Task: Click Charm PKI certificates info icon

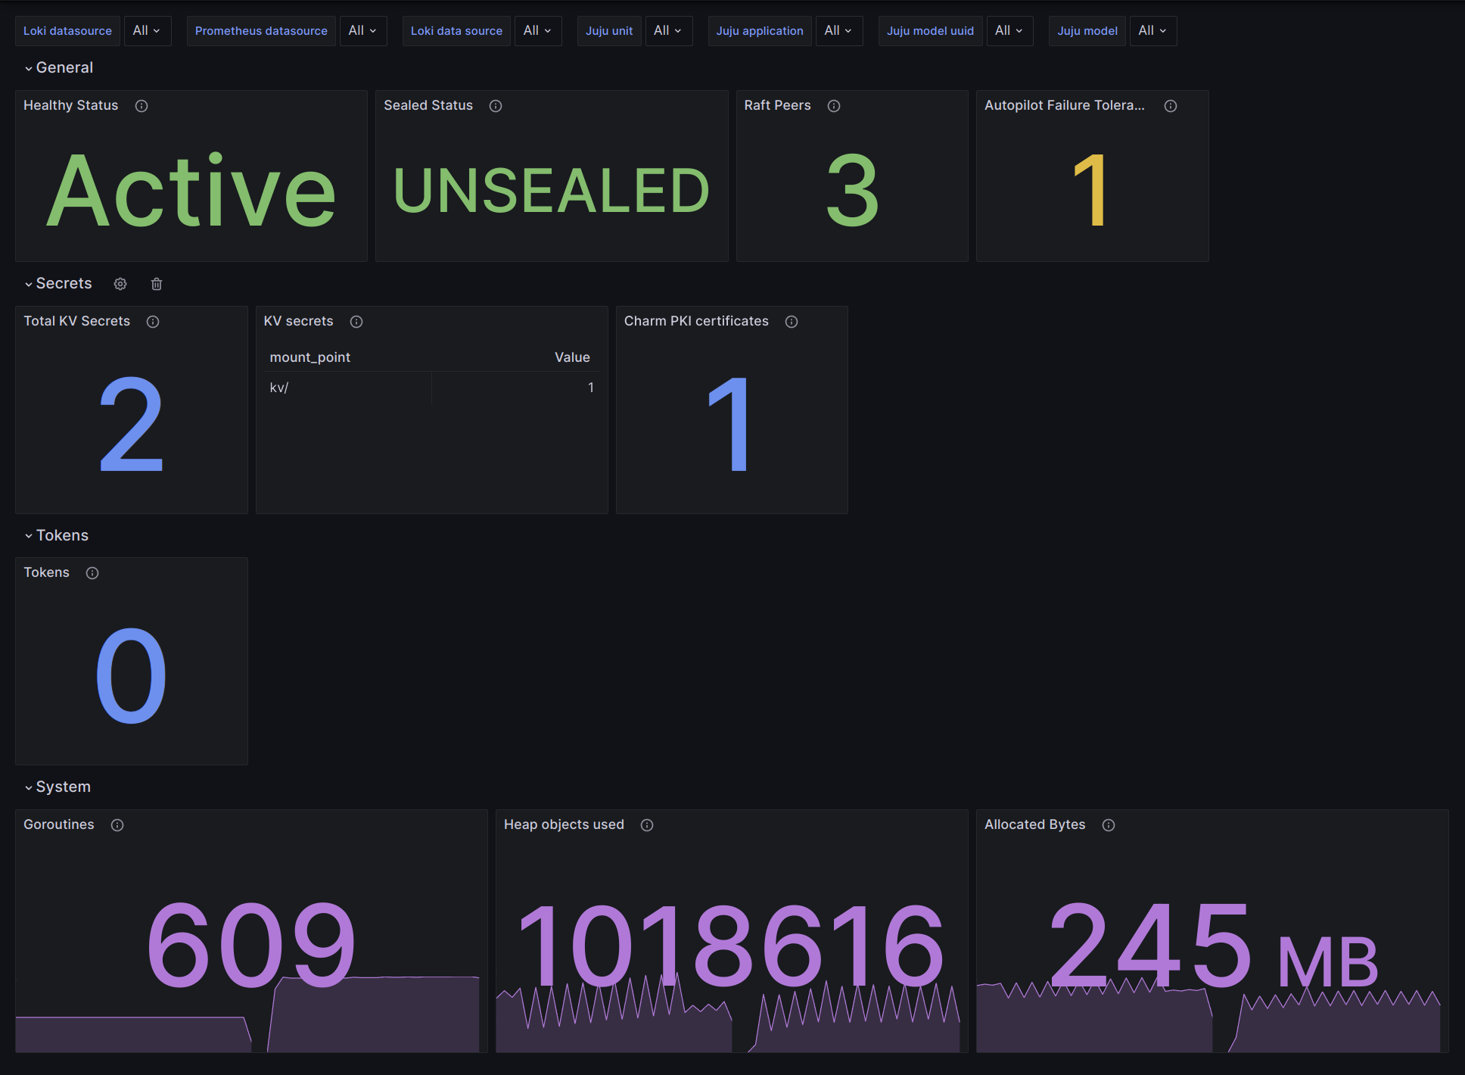Action: 792,322
